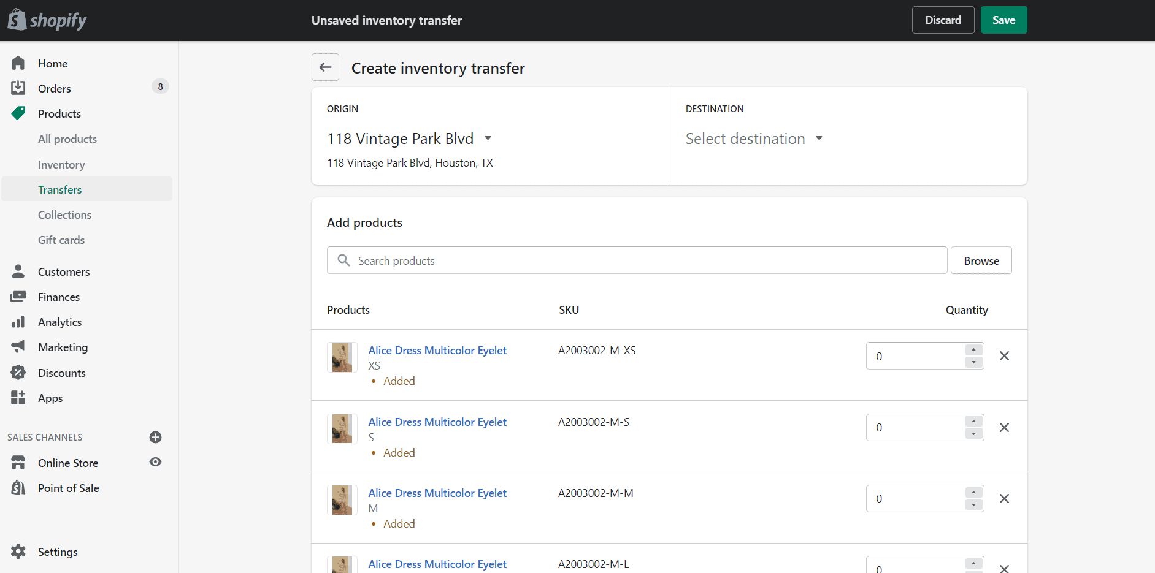Open Orders from the sidebar icon
The width and height of the screenshot is (1155, 573).
[18, 88]
